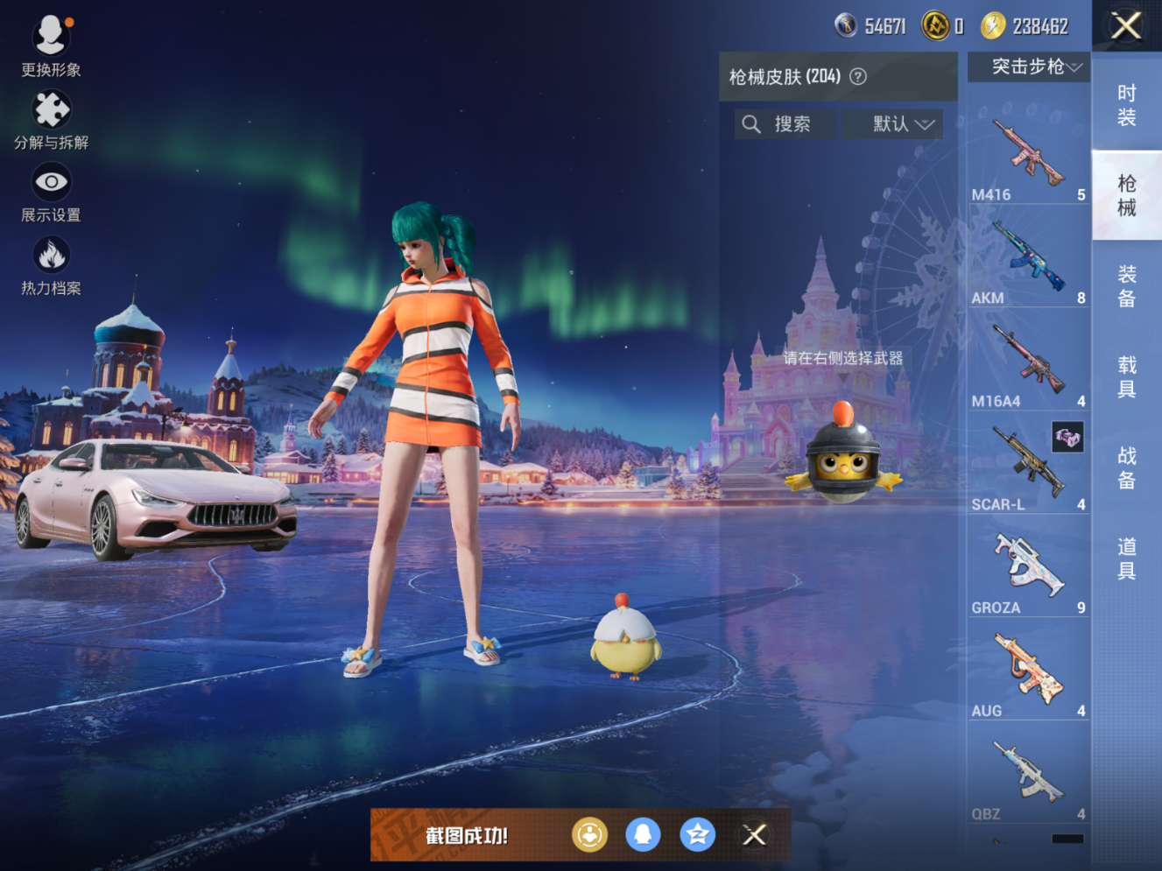Screen dimensions: 1162x871
Task: Click the 搜索 search field
Action: coord(784,123)
